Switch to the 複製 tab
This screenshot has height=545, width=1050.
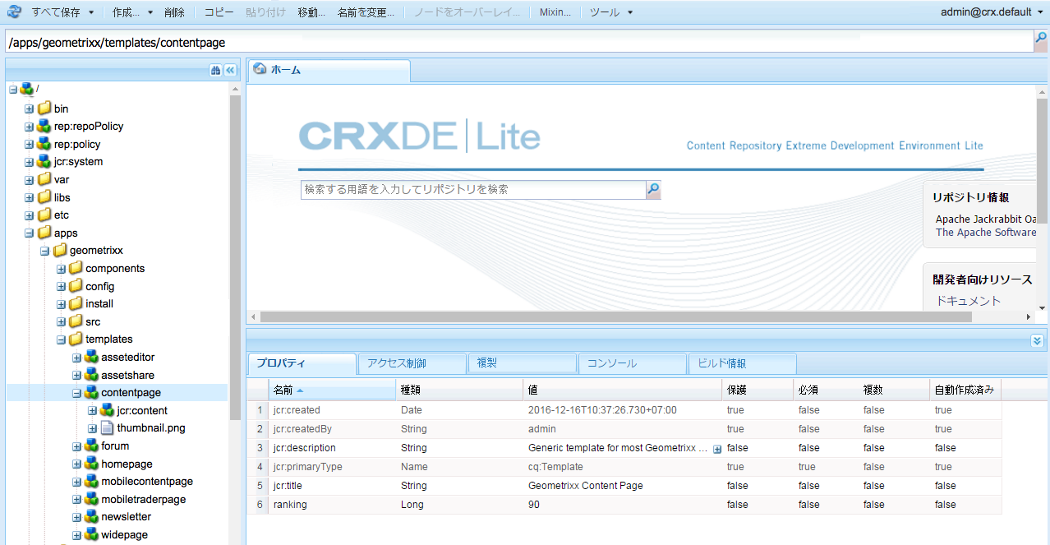pos(523,363)
